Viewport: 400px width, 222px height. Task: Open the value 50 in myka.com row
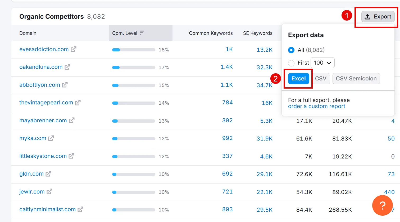pos(391,139)
